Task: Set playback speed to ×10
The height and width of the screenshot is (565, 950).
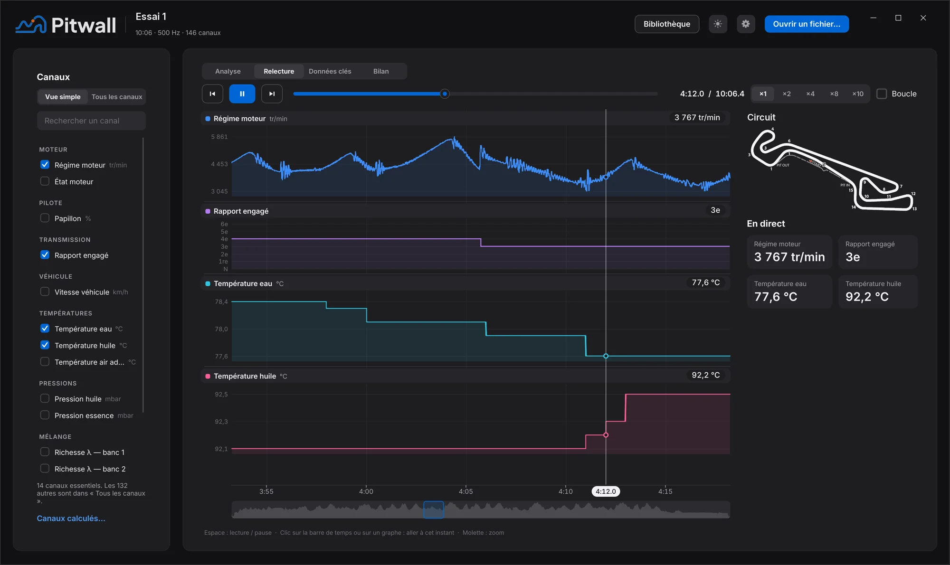Action: point(858,94)
